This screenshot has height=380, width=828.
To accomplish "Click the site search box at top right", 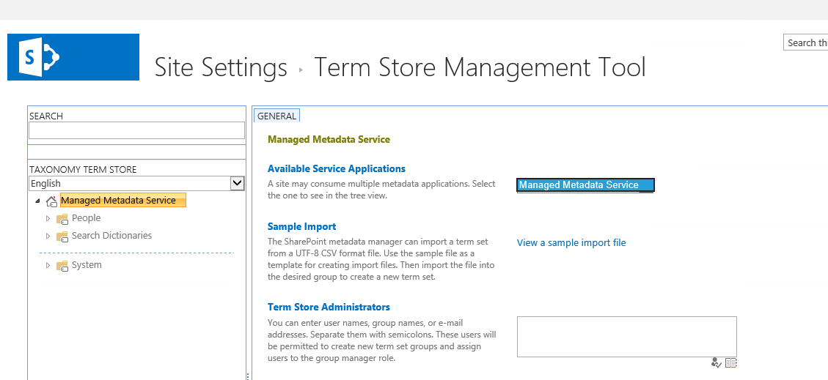I will (x=806, y=42).
